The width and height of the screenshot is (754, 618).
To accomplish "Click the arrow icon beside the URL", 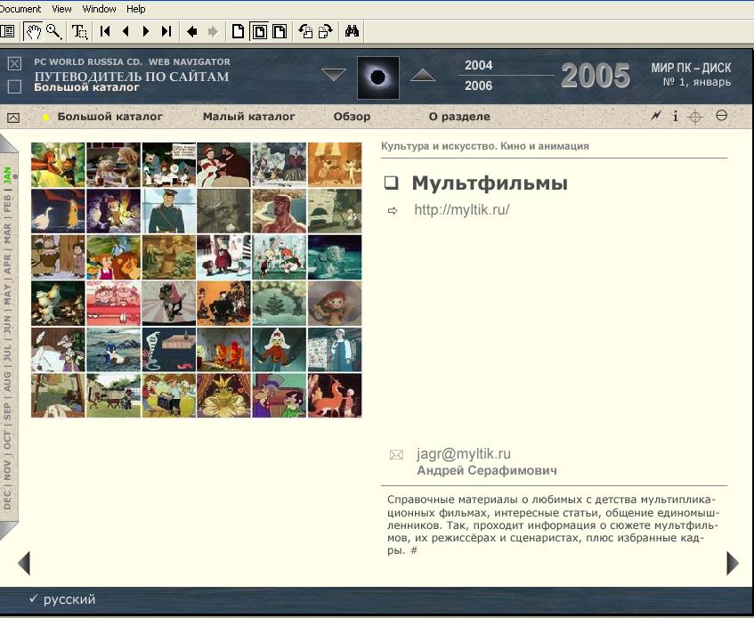I will tap(393, 211).
